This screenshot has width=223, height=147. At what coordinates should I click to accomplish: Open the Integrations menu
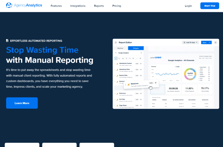pos(78,6)
